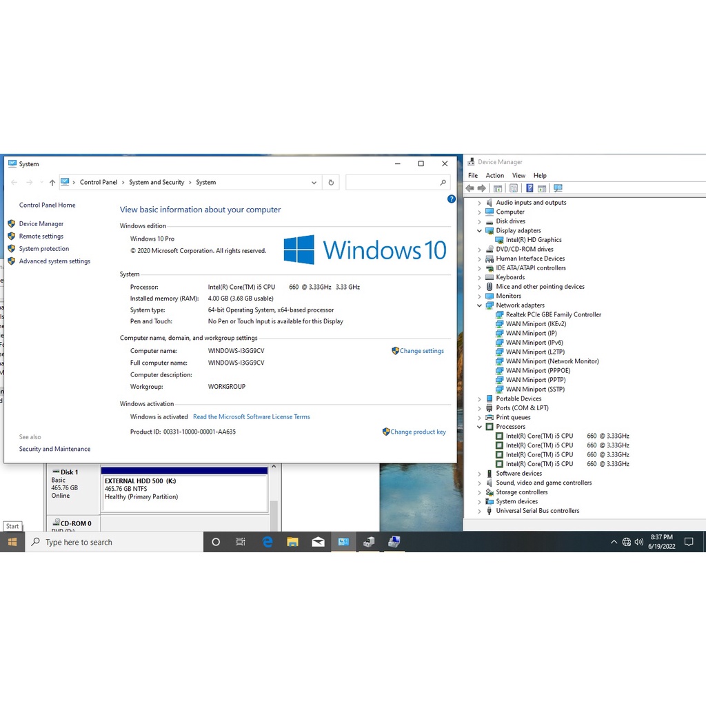The image size is (706, 706).
Task: Open Security and Maintenance link
Action: pos(54,449)
